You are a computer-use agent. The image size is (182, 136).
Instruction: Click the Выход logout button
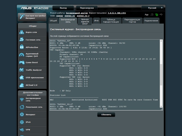(x=63, y=8)
